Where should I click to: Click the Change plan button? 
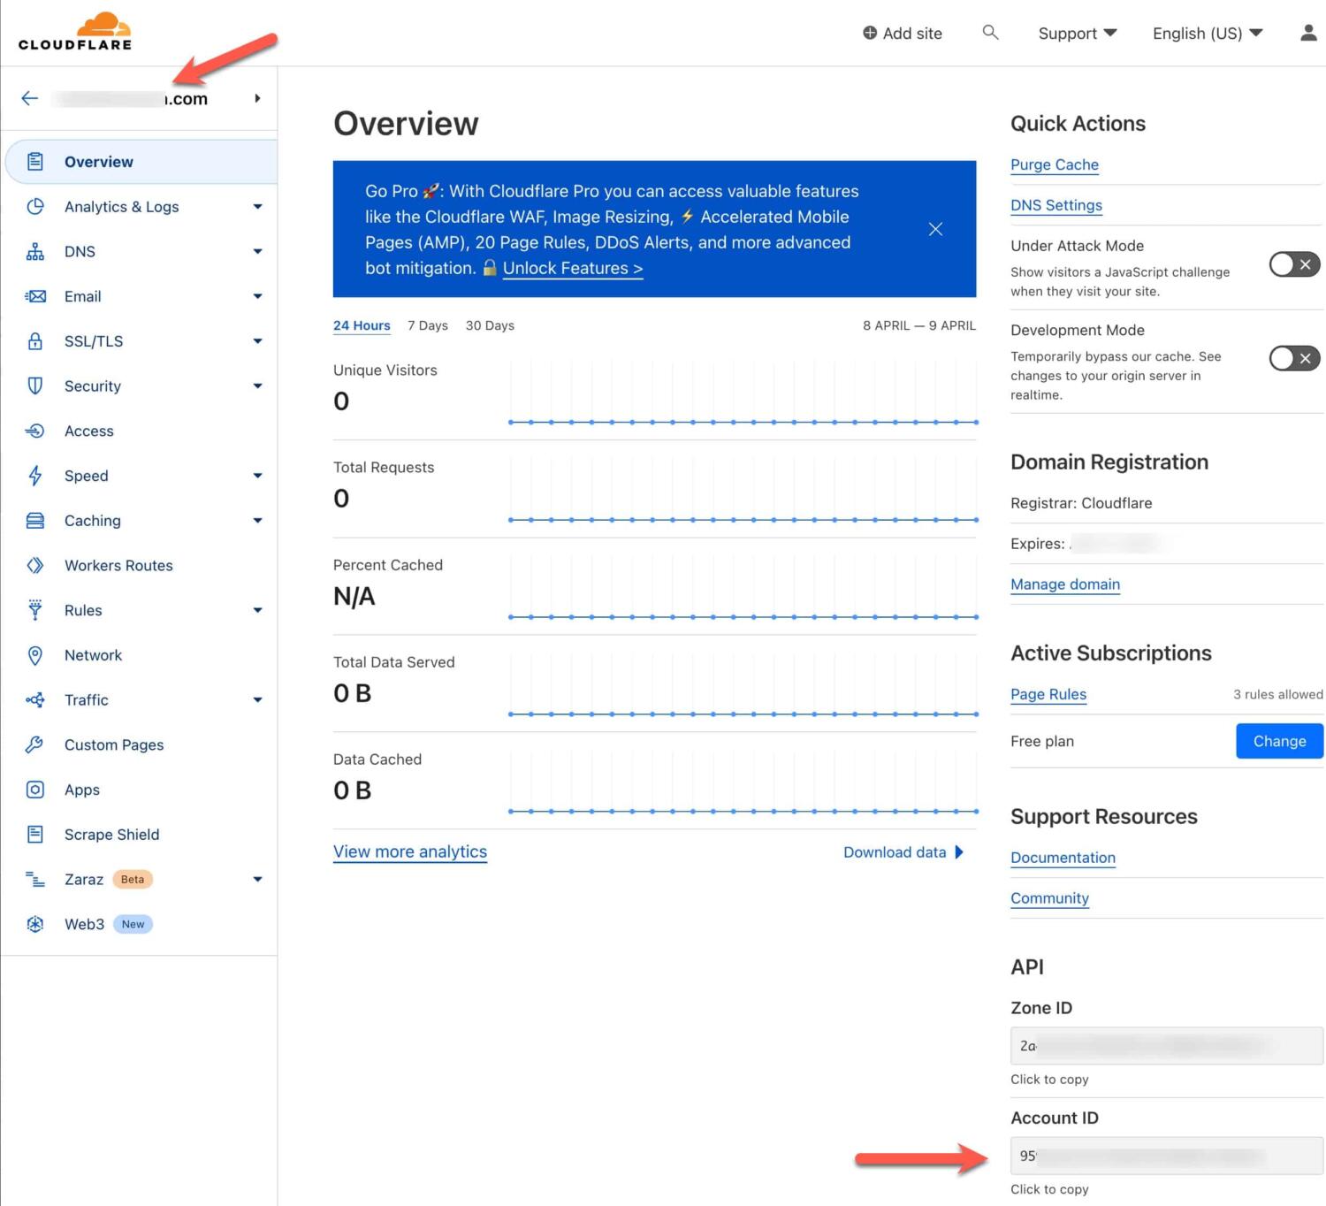(1279, 741)
